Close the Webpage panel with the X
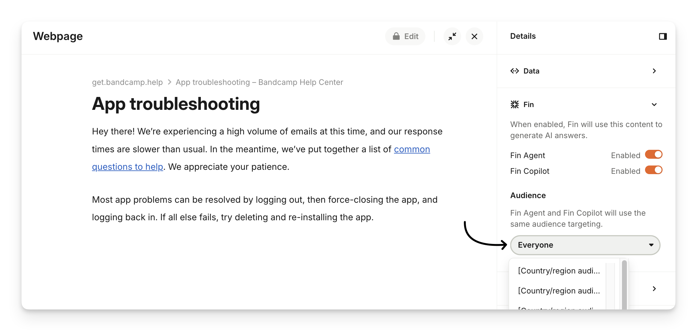 coord(474,36)
